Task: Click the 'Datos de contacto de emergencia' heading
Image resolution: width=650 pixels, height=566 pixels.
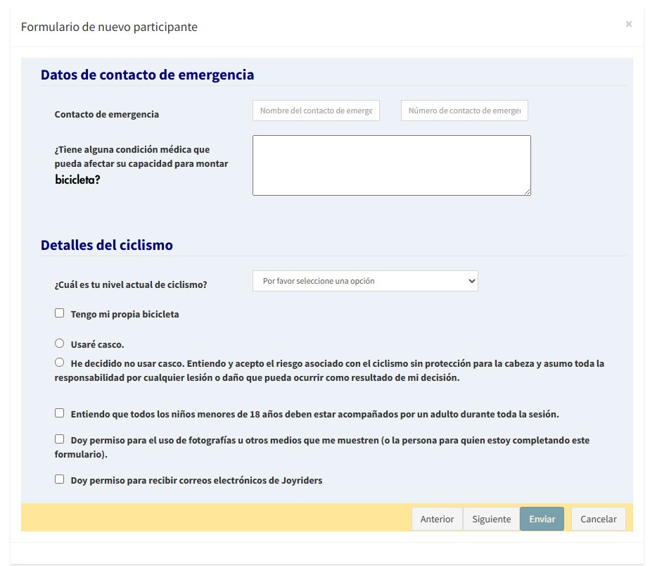Action: click(147, 75)
